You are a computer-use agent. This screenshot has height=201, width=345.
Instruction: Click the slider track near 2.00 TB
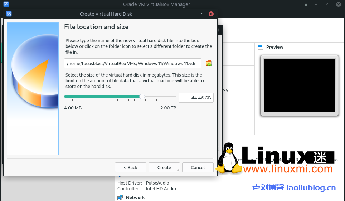pyautogui.click(x=174, y=97)
